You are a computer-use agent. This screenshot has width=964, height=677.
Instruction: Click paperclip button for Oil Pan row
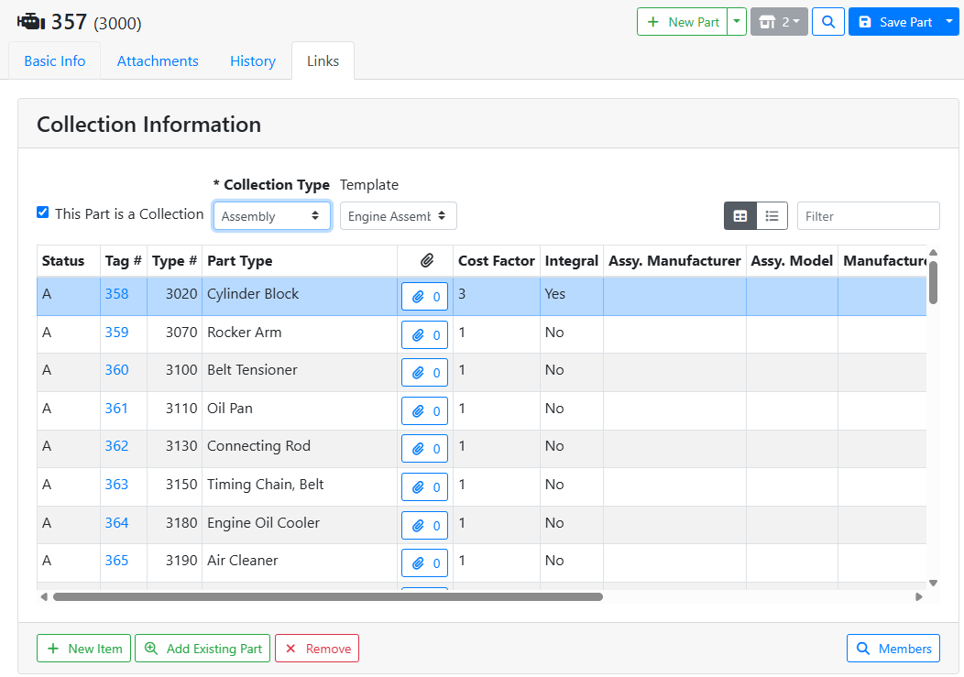point(424,411)
